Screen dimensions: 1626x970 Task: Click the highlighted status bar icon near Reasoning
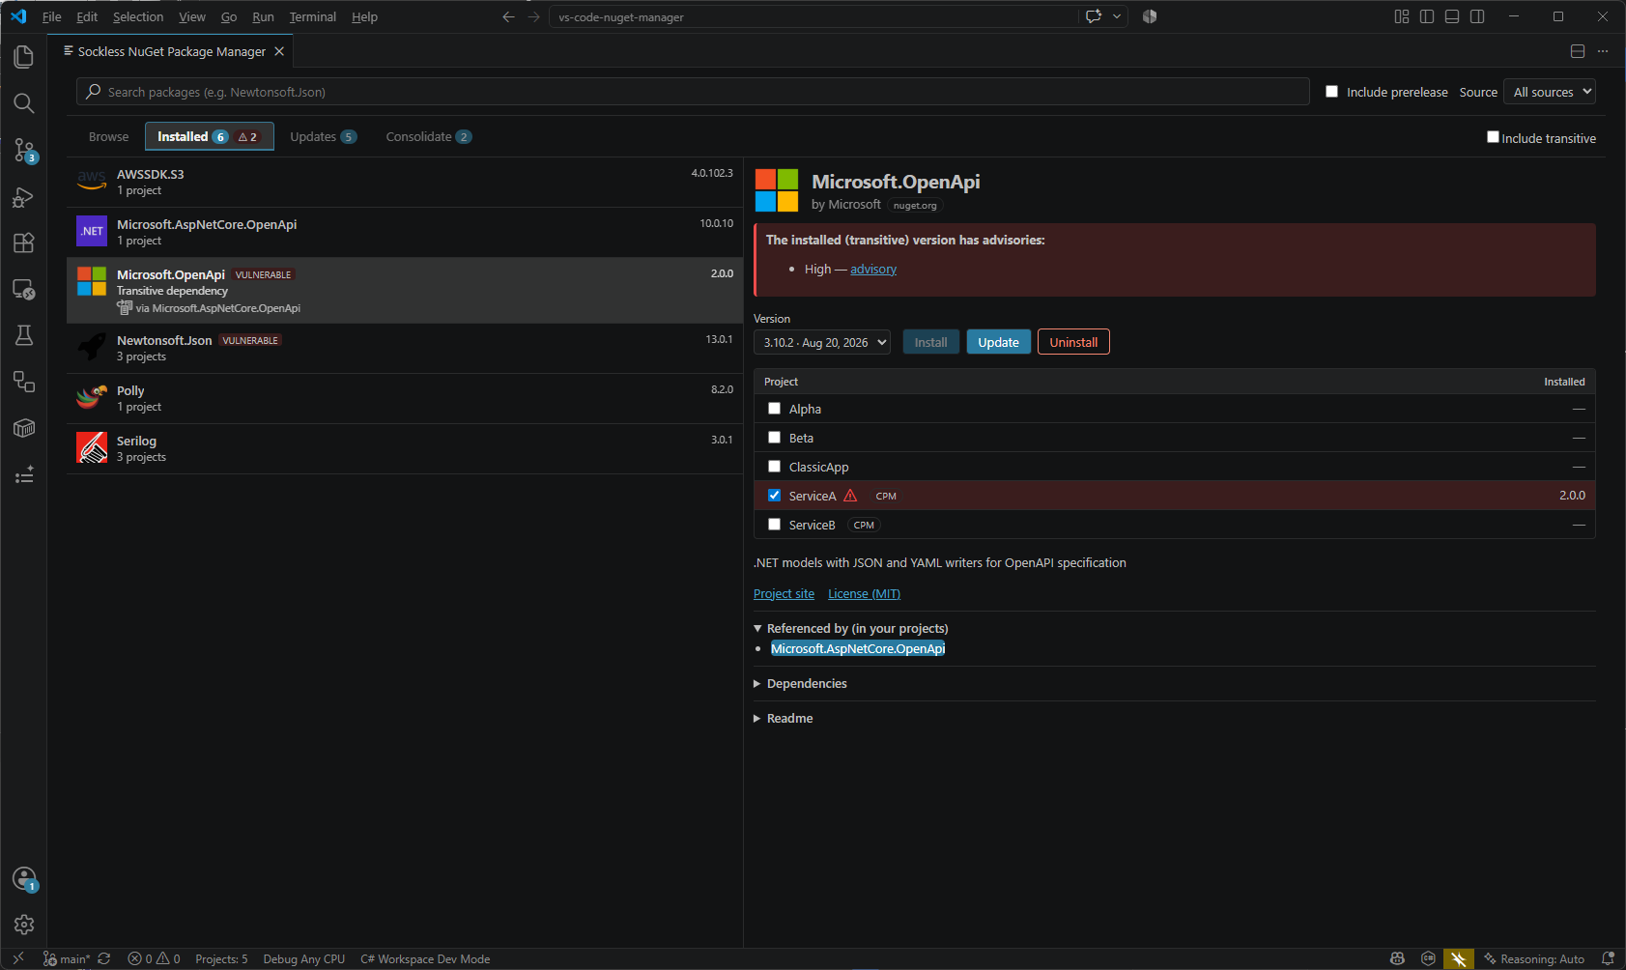coord(1459,958)
